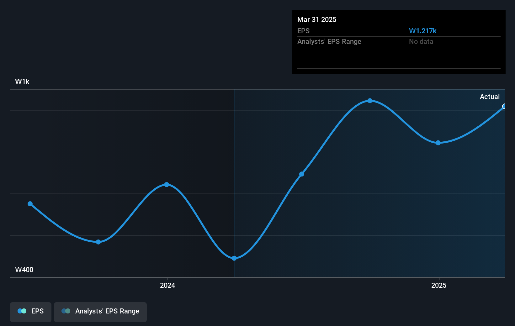
Task: Click the 2024 x-axis label
Action: click(x=167, y=285)
